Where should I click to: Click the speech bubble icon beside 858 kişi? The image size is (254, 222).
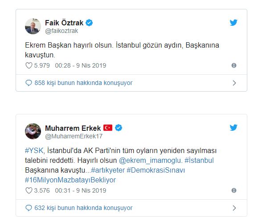(29, 83)
